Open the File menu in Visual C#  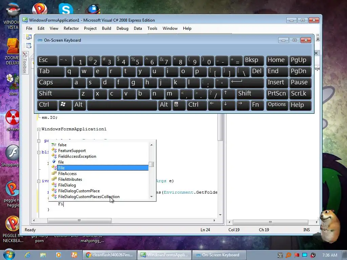(29, 28)
